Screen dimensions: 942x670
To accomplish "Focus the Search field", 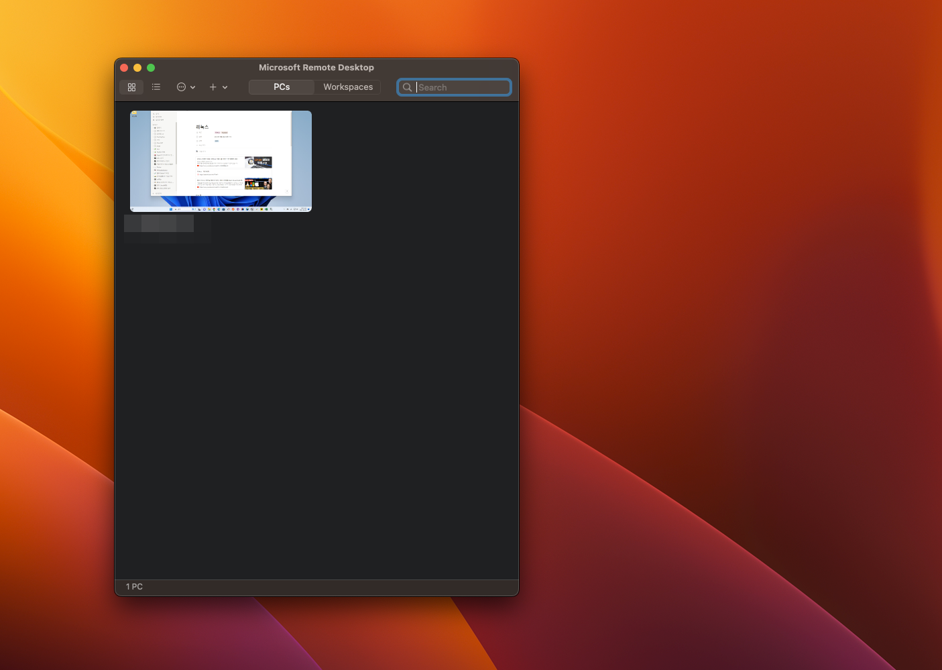I will pyautogui.click(x=454, y=87).
